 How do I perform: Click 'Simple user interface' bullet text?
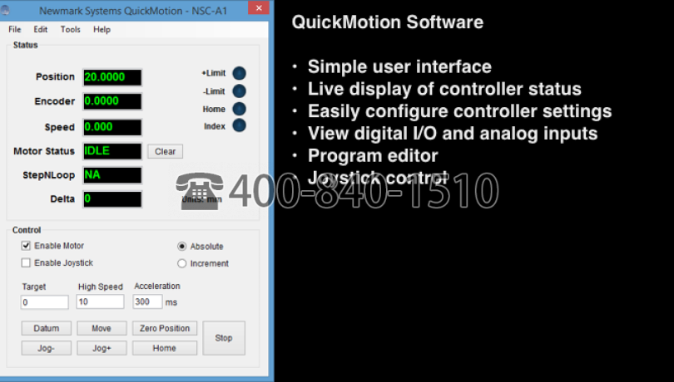(x=399, y=67)
